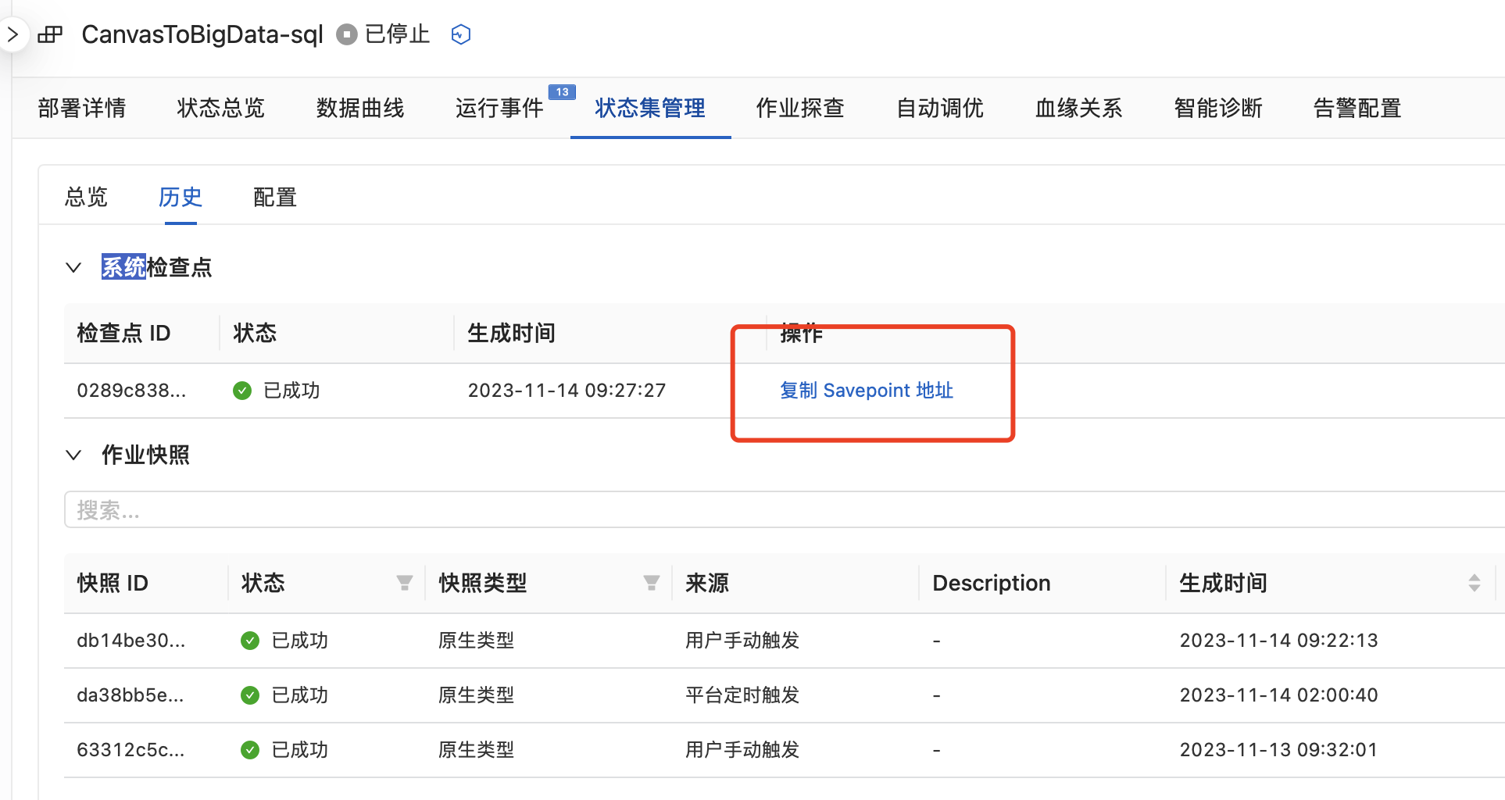Viewport: 1505px width, 800px height.
Task: Collapse the 作业快照 section
Action: pyautogui.click(x=73, y=455)
